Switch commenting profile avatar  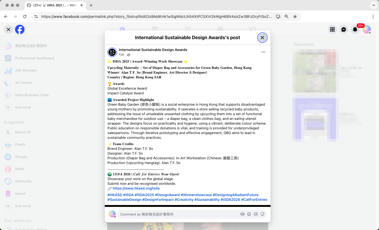click(x=112, y=214)
